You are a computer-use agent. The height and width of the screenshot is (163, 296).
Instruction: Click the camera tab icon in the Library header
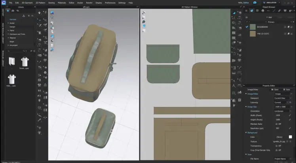pos(13,11)
